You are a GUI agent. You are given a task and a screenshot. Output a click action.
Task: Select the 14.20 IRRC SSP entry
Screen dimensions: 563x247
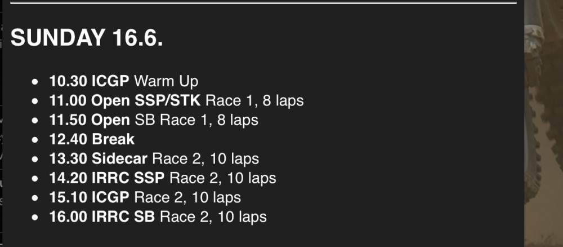(x=163, y=178)
